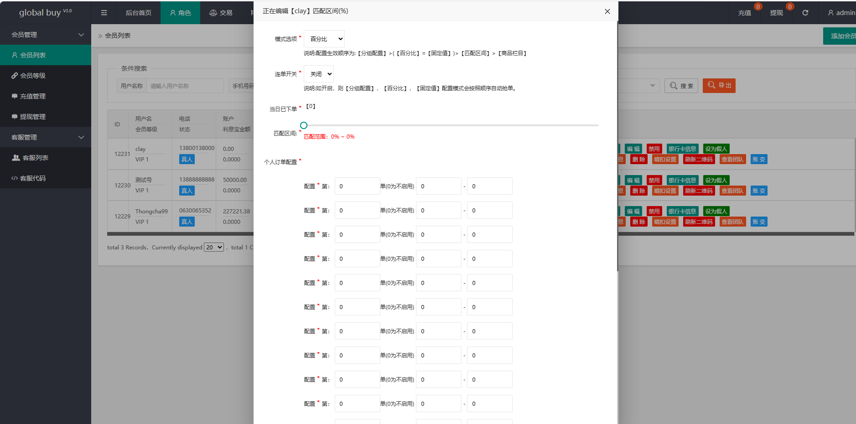Click 编辑 for user 测试号
856x424 pixels.
(x=633, y=180)
